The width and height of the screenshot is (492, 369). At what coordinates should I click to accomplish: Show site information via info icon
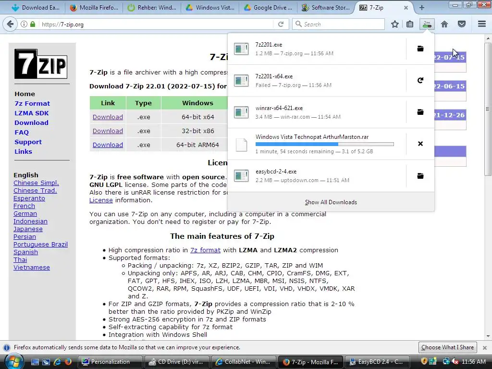24,24
